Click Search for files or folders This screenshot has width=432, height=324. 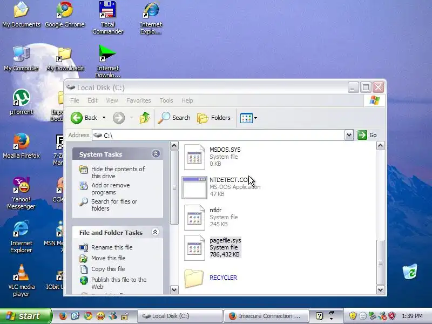coord(114,205)
